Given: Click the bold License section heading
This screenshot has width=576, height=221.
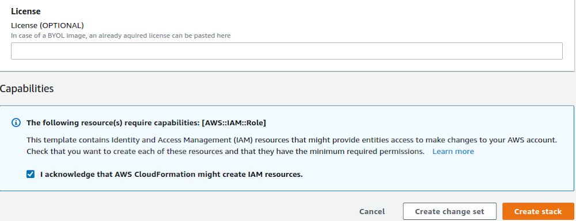Looking at the screenshot, I should pyautogui.click(x=26, y=11).
